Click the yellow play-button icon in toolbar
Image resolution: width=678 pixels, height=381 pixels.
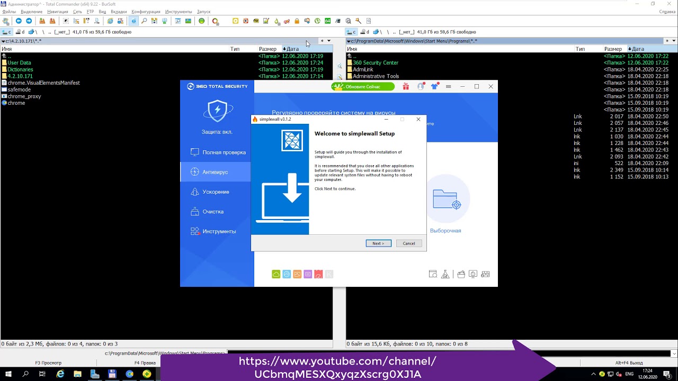236,21
